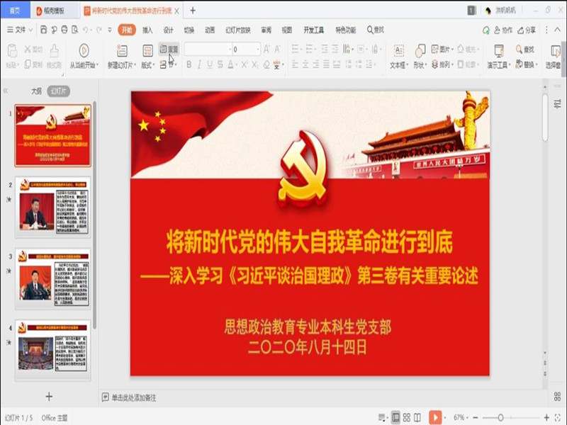Click the orange slideshow play button in status bar
This screenshot has width=567, height=425.
click(x=435, y=417)
